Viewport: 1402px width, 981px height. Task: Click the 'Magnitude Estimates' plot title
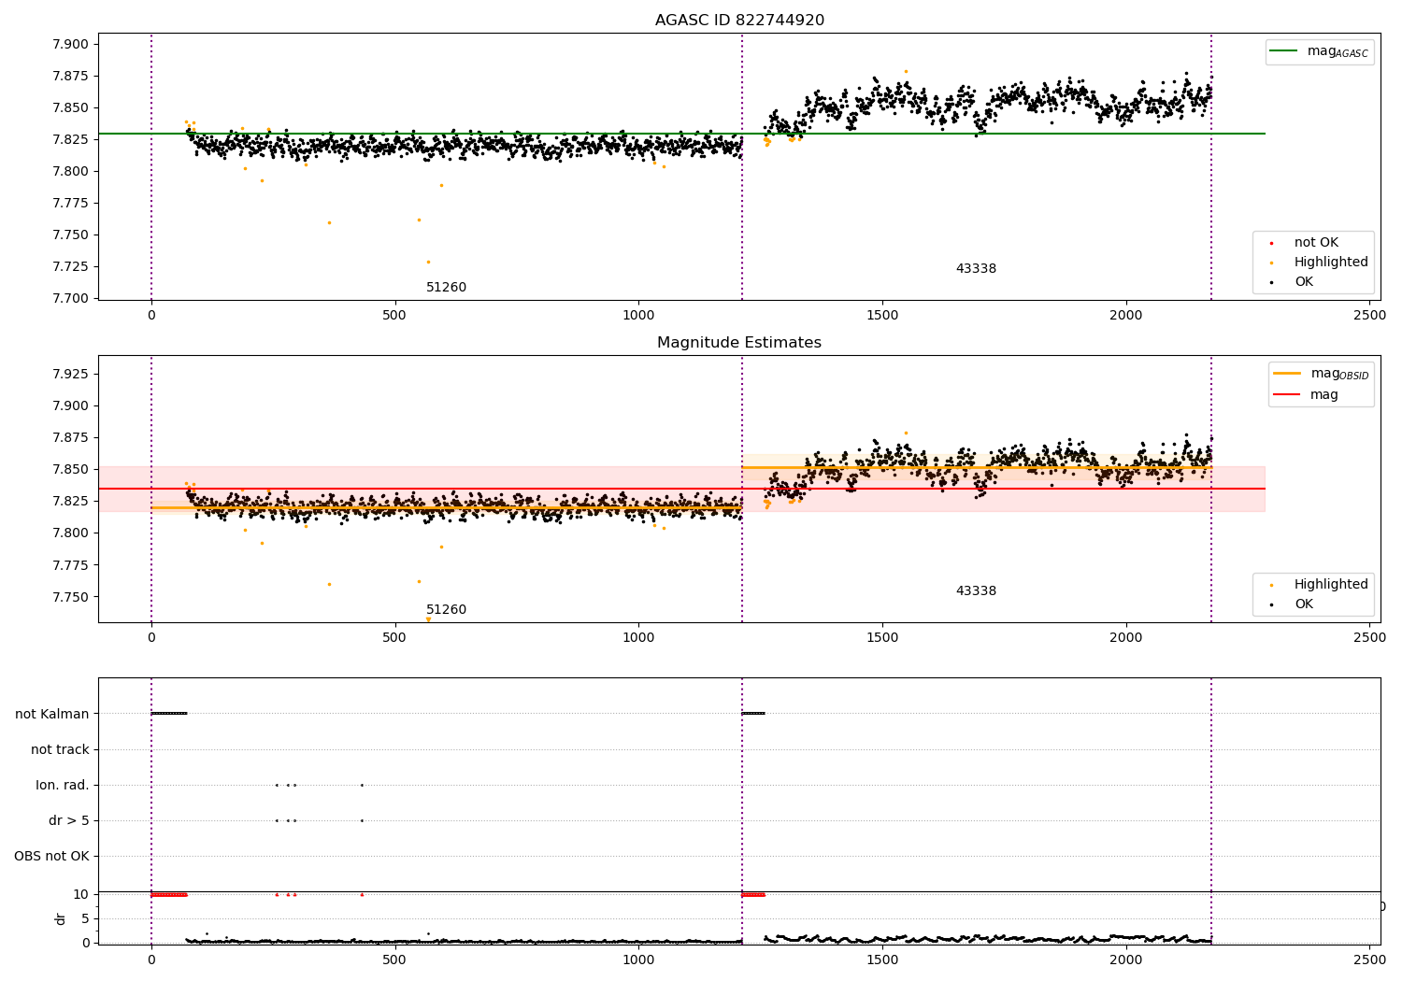pos(739,343)
